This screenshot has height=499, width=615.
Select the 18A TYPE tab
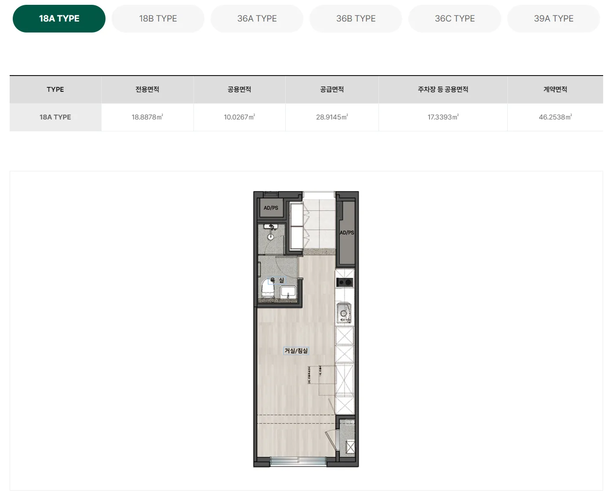click(x=59, y=18)
